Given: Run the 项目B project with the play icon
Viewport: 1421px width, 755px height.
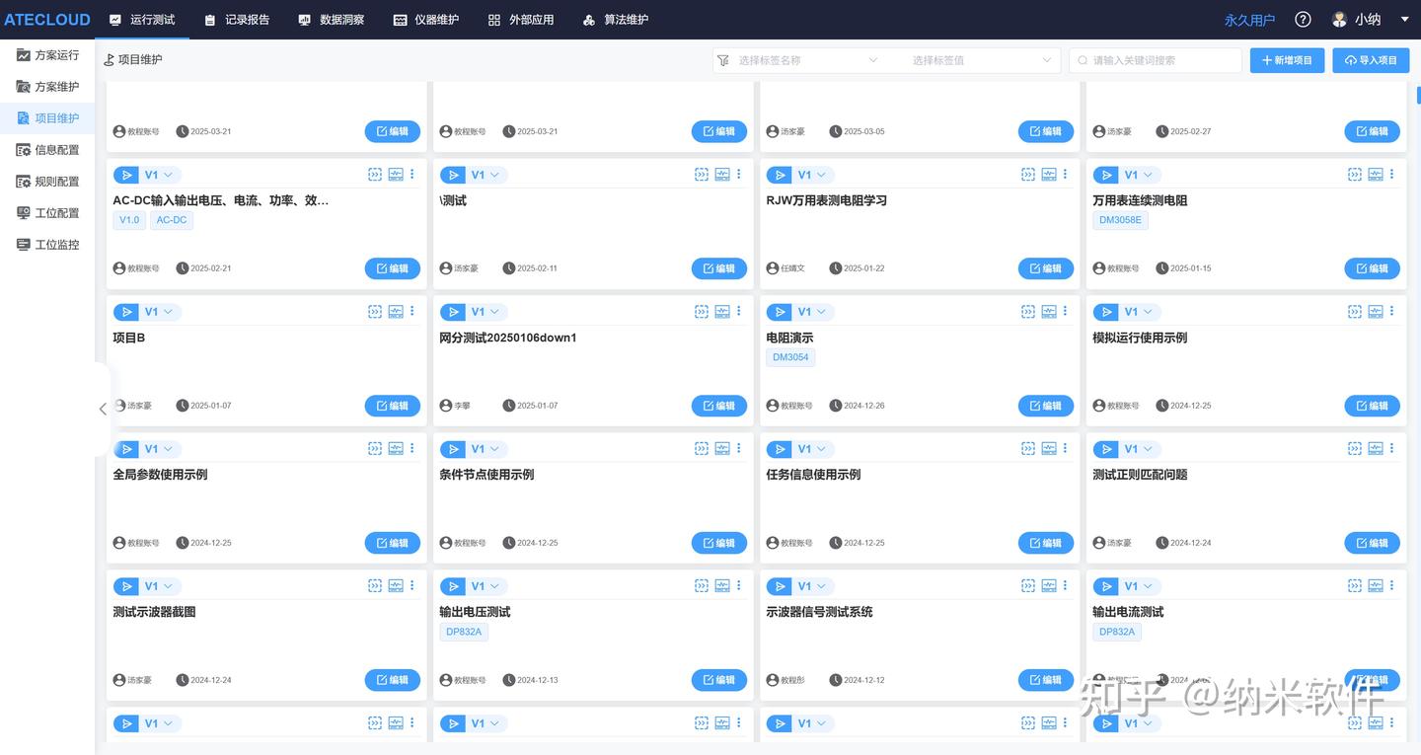Looking at the screenshot, I should coord(125,311).
